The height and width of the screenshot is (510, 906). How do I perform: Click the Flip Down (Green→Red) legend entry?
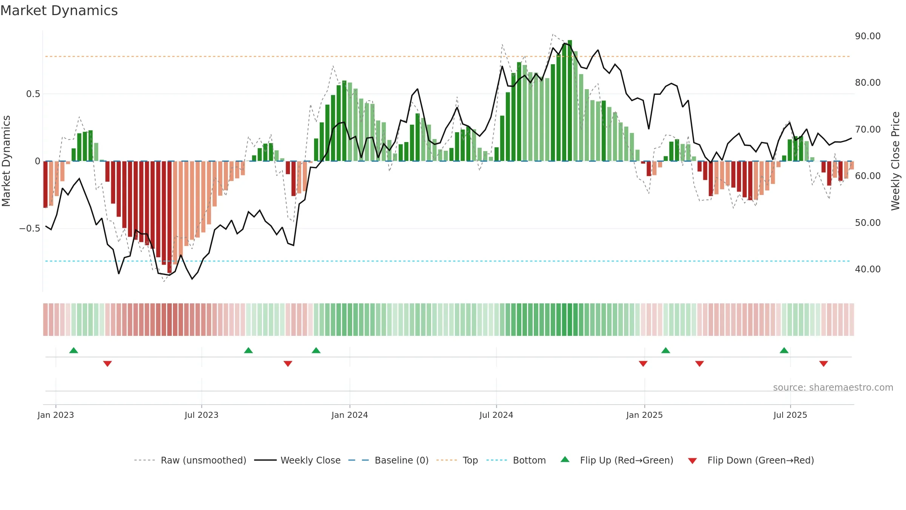751,460
